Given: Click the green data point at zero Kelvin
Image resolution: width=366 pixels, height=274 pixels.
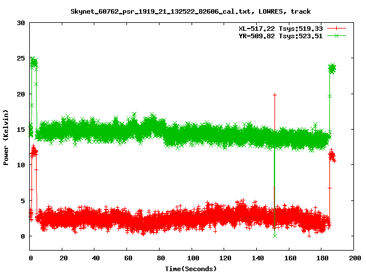Looking at the screenshot, I should 274,236.
